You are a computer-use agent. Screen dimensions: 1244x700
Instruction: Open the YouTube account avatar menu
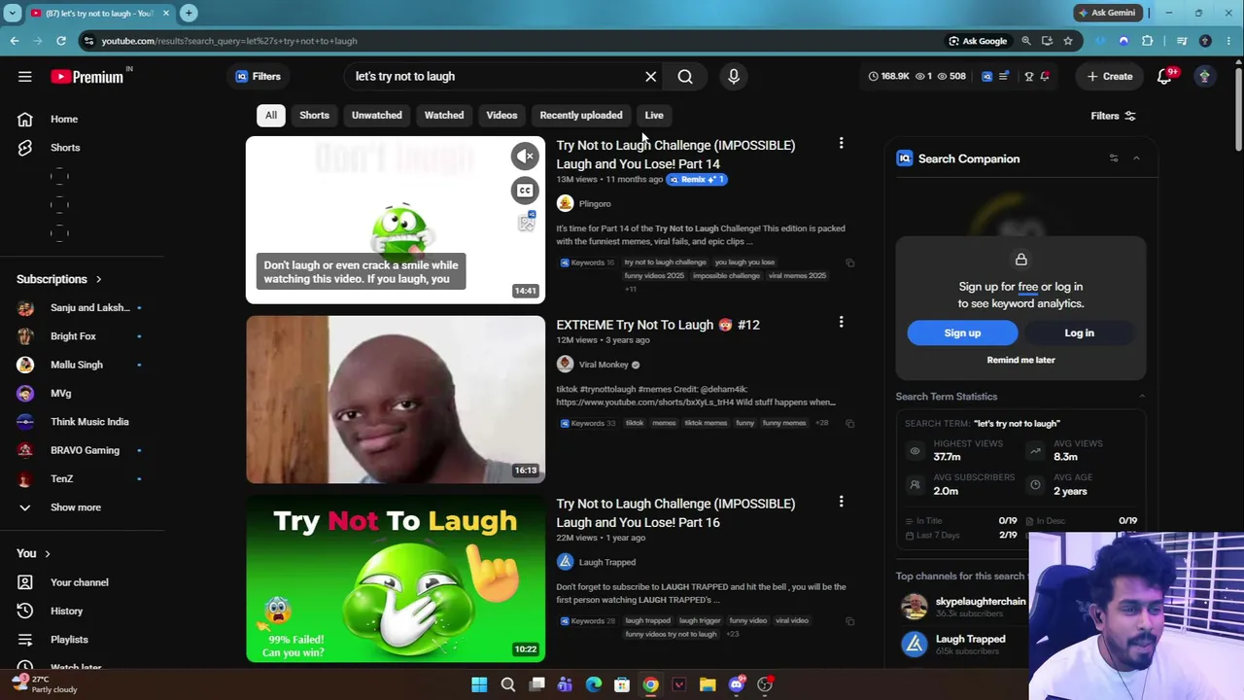tap(1204, 77)
